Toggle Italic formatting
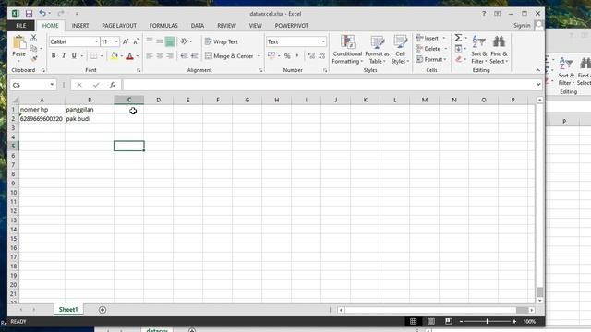Screen dimensions: 591x332 coord(64,56)
